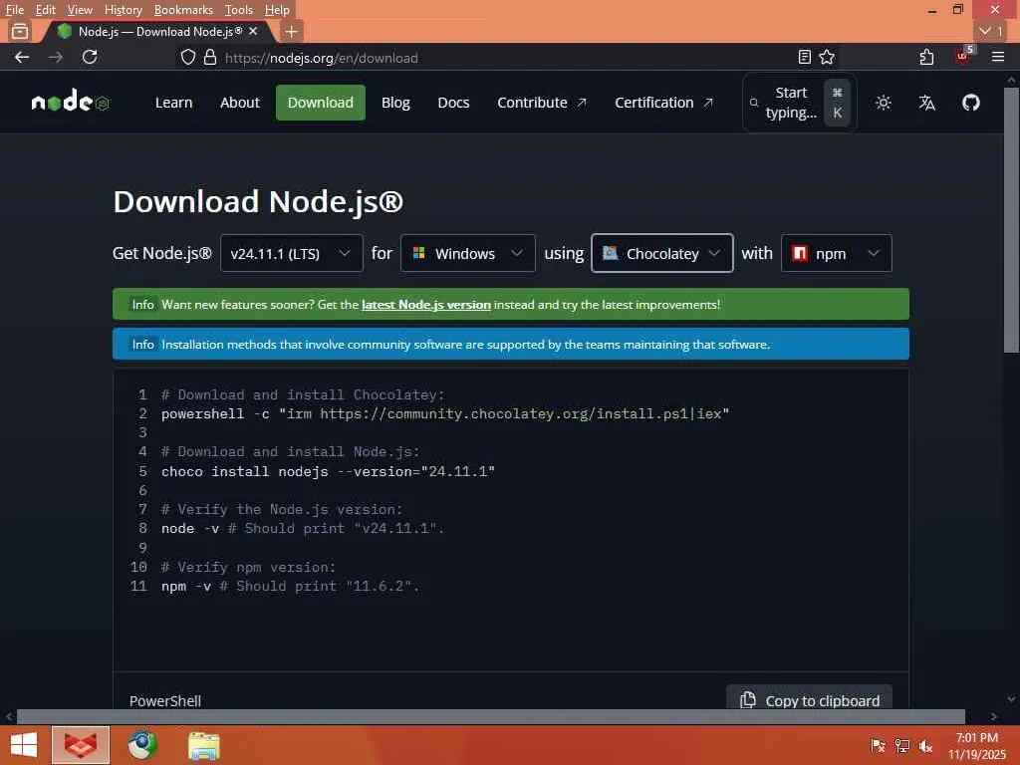Click the PowerShell language label
The width and height of the screenshot is (1020, 765).
tap(165, 700)
